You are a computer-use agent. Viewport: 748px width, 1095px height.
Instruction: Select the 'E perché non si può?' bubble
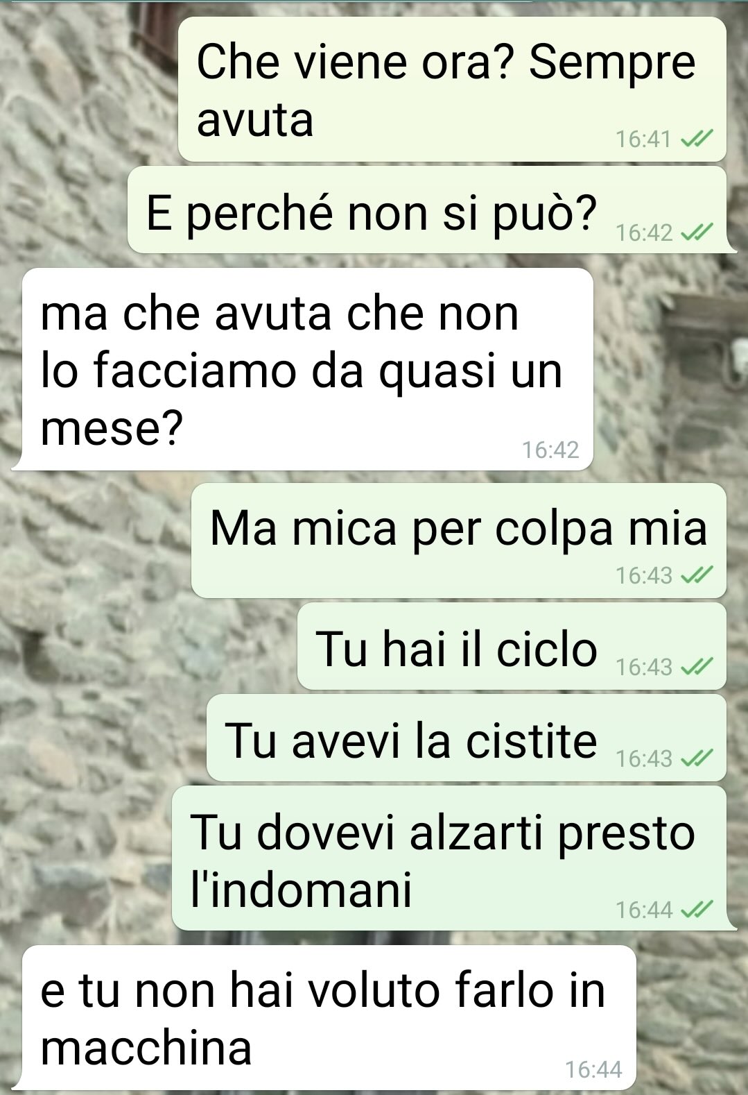427,210
